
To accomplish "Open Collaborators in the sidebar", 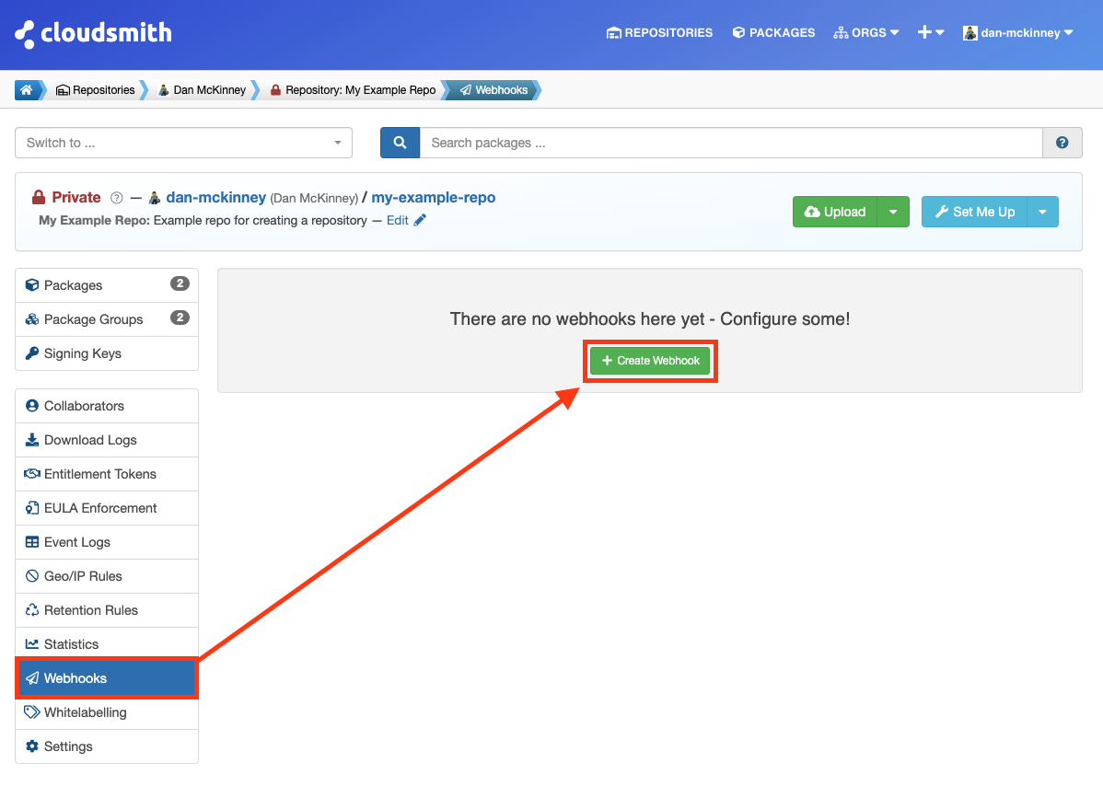I will [107, 406].
